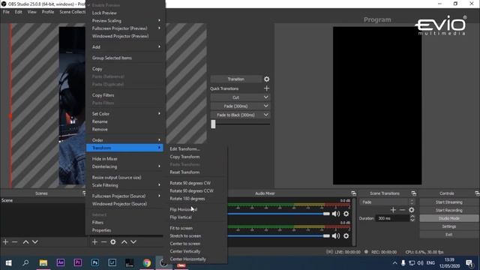Expand the Deinterlacing submenu
This screenshot has width=480, height=270.
click(x=125, y=166)
